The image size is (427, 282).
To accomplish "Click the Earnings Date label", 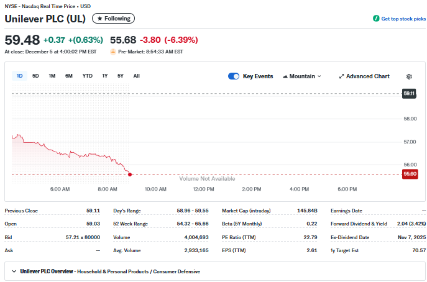I will coord(346,211).
